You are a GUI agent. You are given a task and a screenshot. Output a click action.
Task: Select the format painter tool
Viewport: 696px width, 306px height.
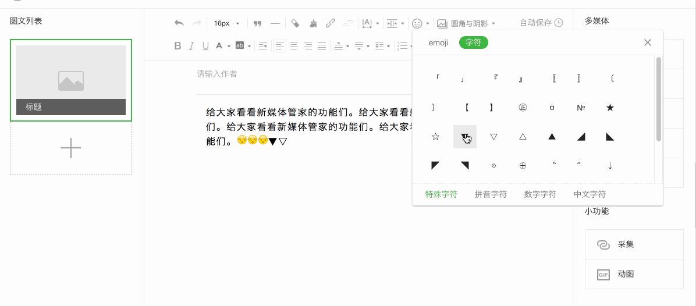pos(295,23)
